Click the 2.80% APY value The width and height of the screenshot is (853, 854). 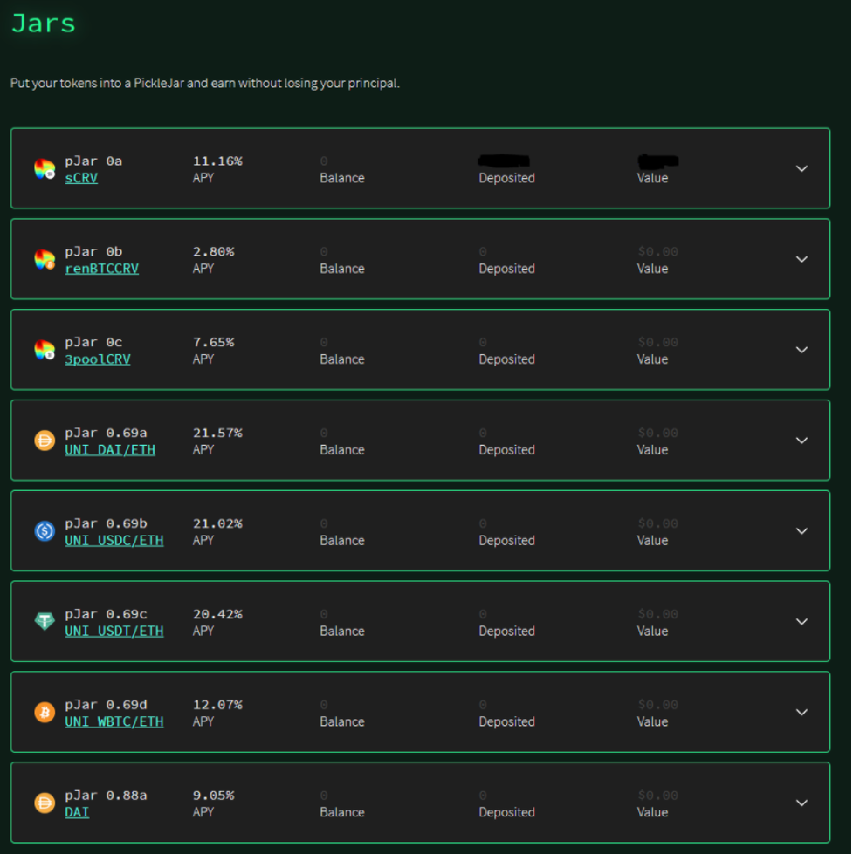pos(214,251)
